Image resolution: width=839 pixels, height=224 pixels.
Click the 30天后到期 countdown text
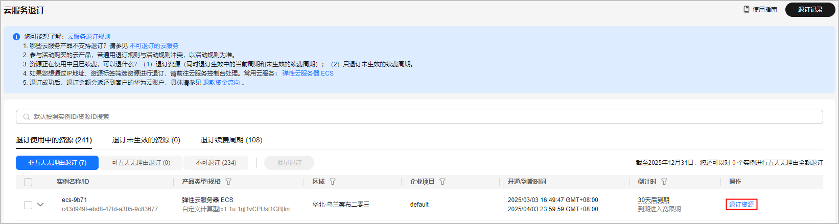click(654, 200)
